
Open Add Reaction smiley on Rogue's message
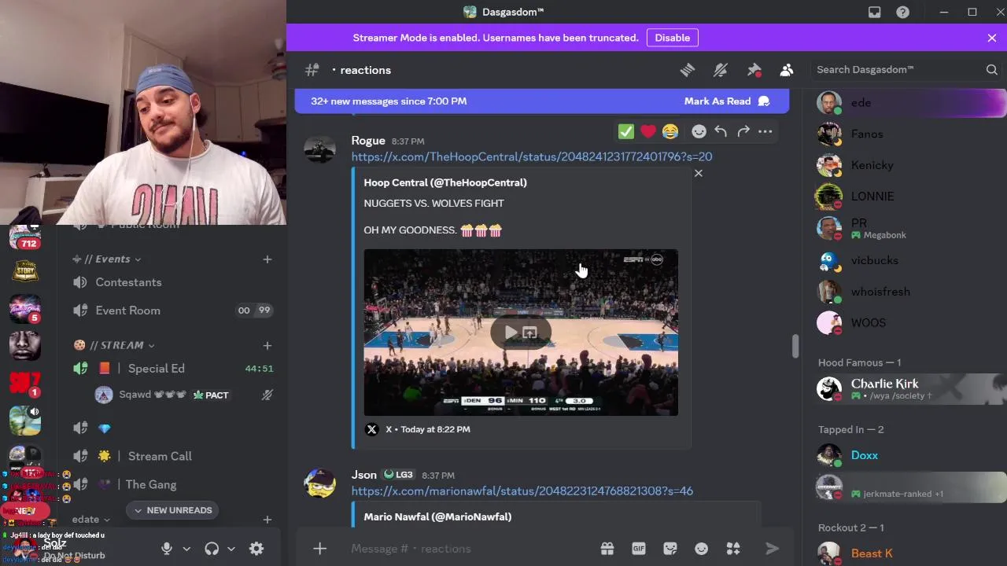699,131
